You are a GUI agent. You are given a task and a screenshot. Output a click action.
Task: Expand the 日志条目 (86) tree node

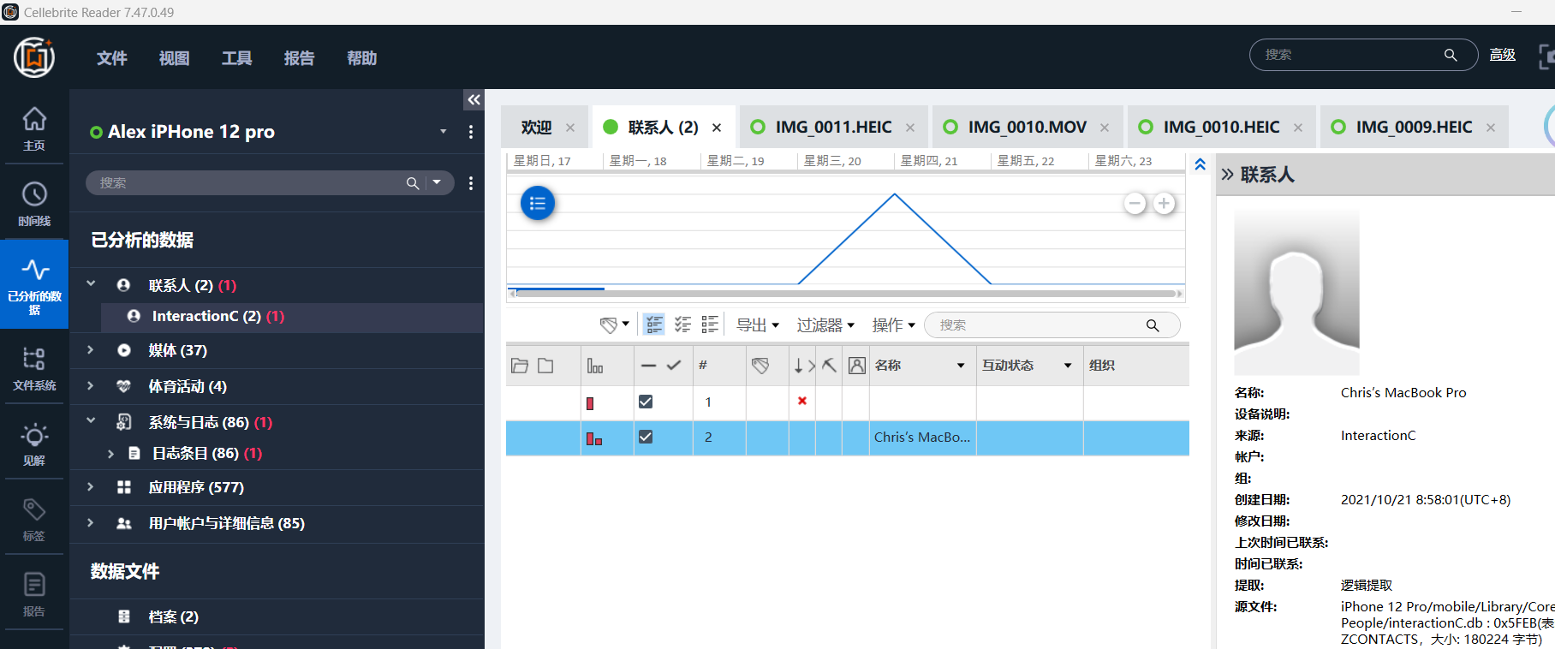pyautogui.click(x=110, y=454)
